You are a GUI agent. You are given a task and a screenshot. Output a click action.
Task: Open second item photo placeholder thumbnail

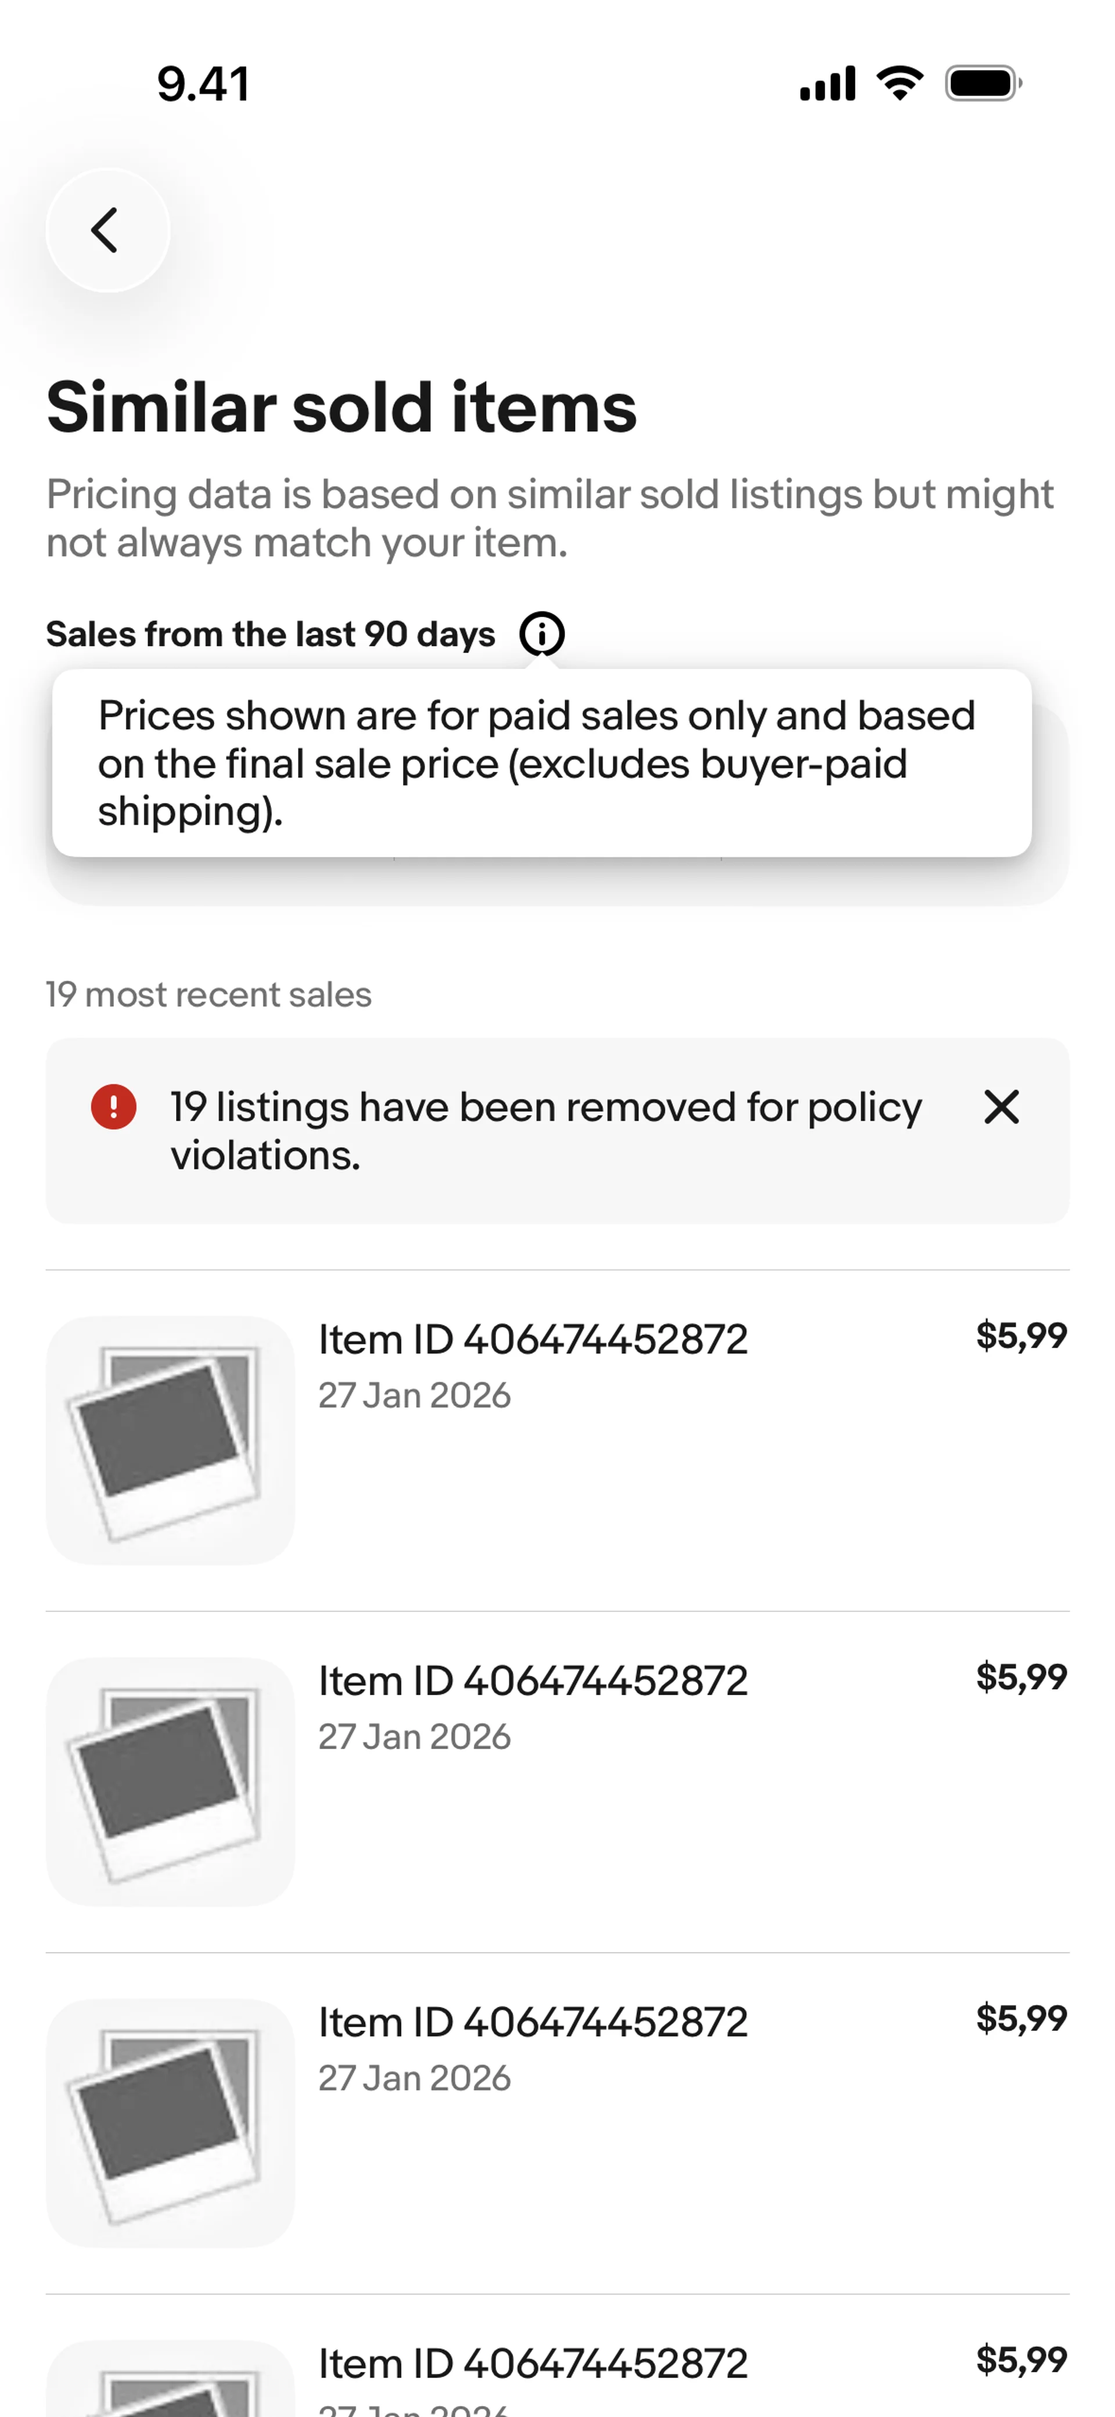click(170, 1782)
